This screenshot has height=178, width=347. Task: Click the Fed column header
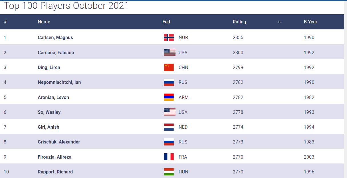[x=166, y=22]
